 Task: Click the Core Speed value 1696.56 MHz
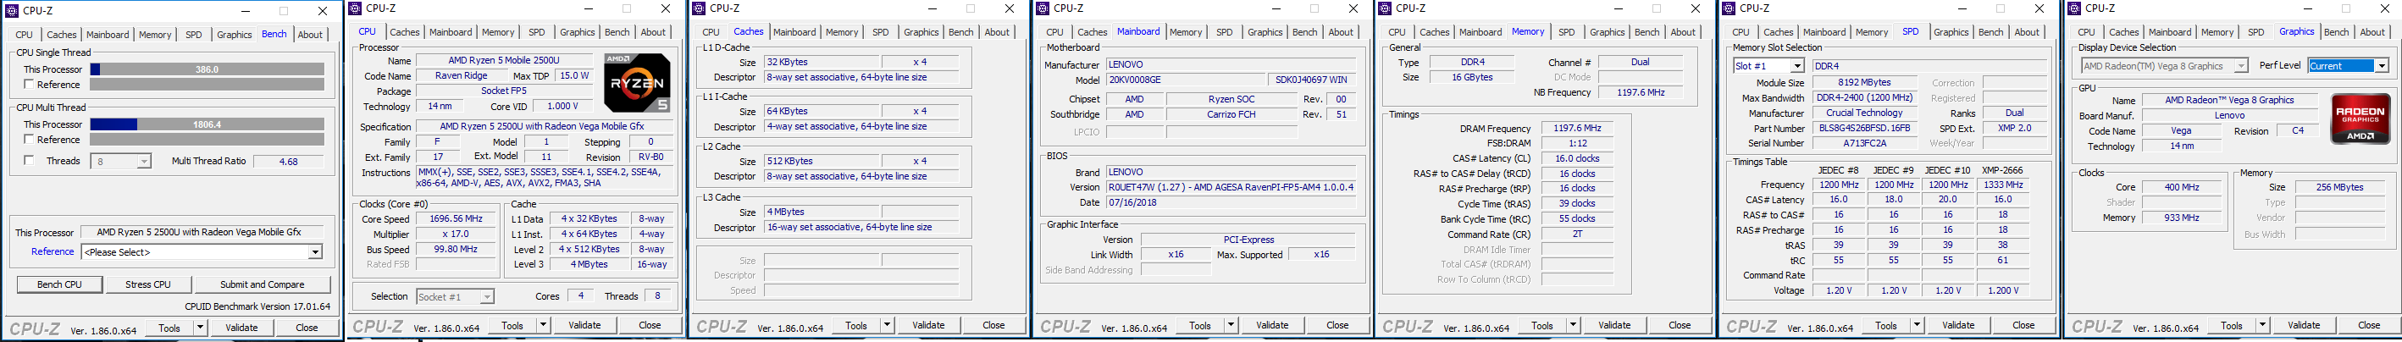456,219
